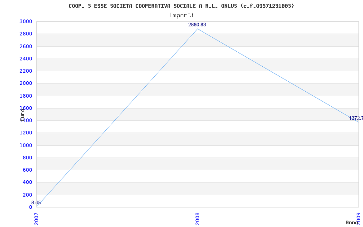Click the 1372.7 data label

356,118
